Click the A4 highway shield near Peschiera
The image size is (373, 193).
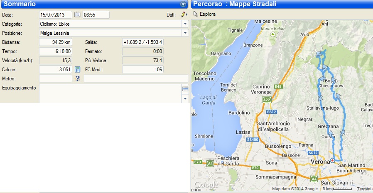(x=210, y=164)
